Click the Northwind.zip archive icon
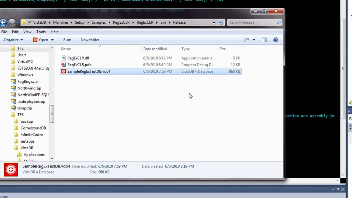 tap(13, 88)
